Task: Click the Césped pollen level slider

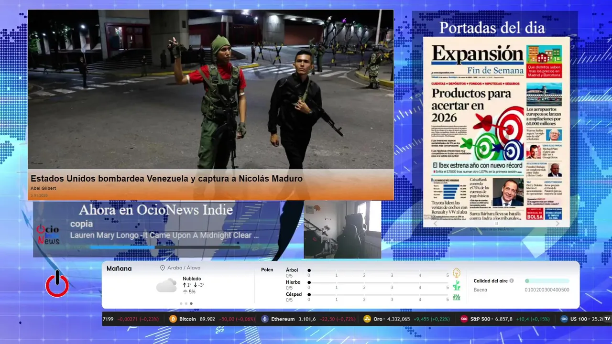Action: click(x=378, y=295)
